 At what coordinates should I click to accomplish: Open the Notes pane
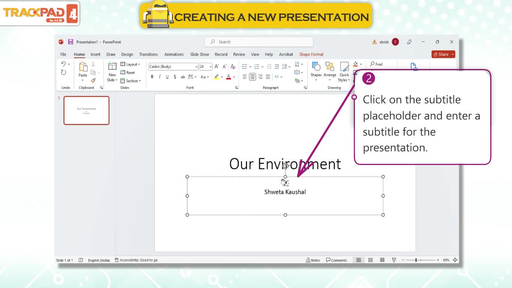click(x=313, y=260)
